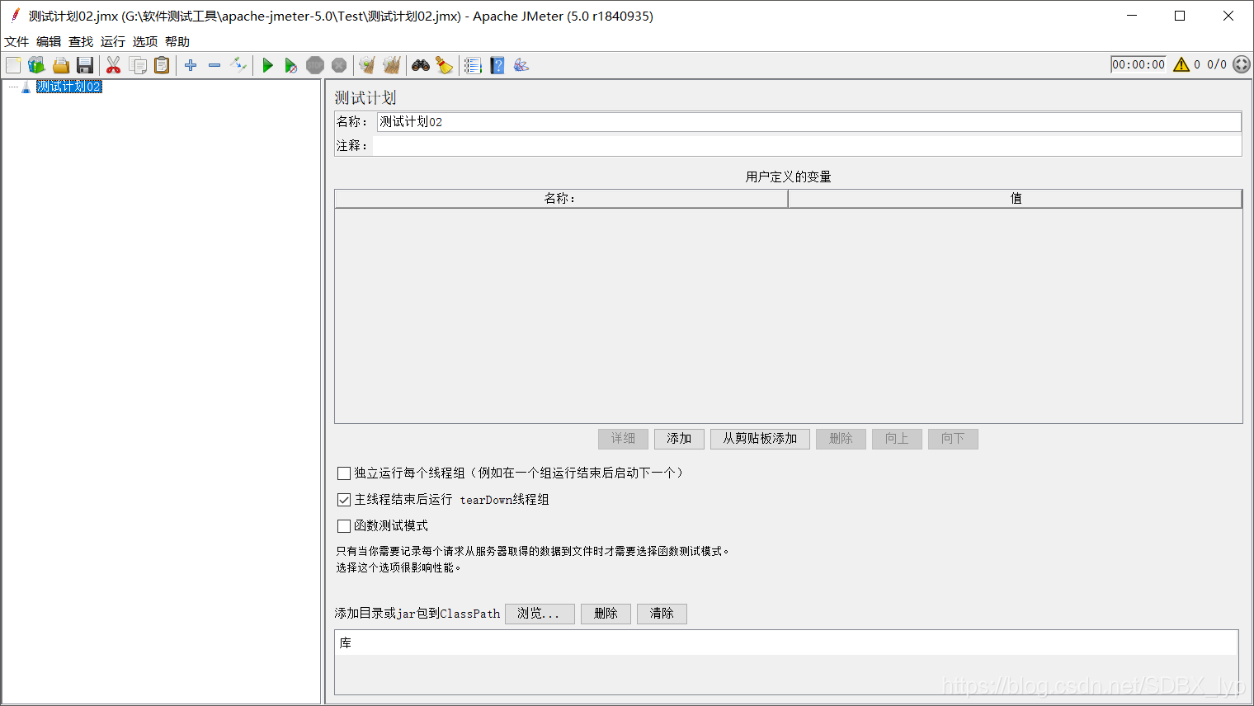Open the Templates icon
1254x706 pixels.
36,65
